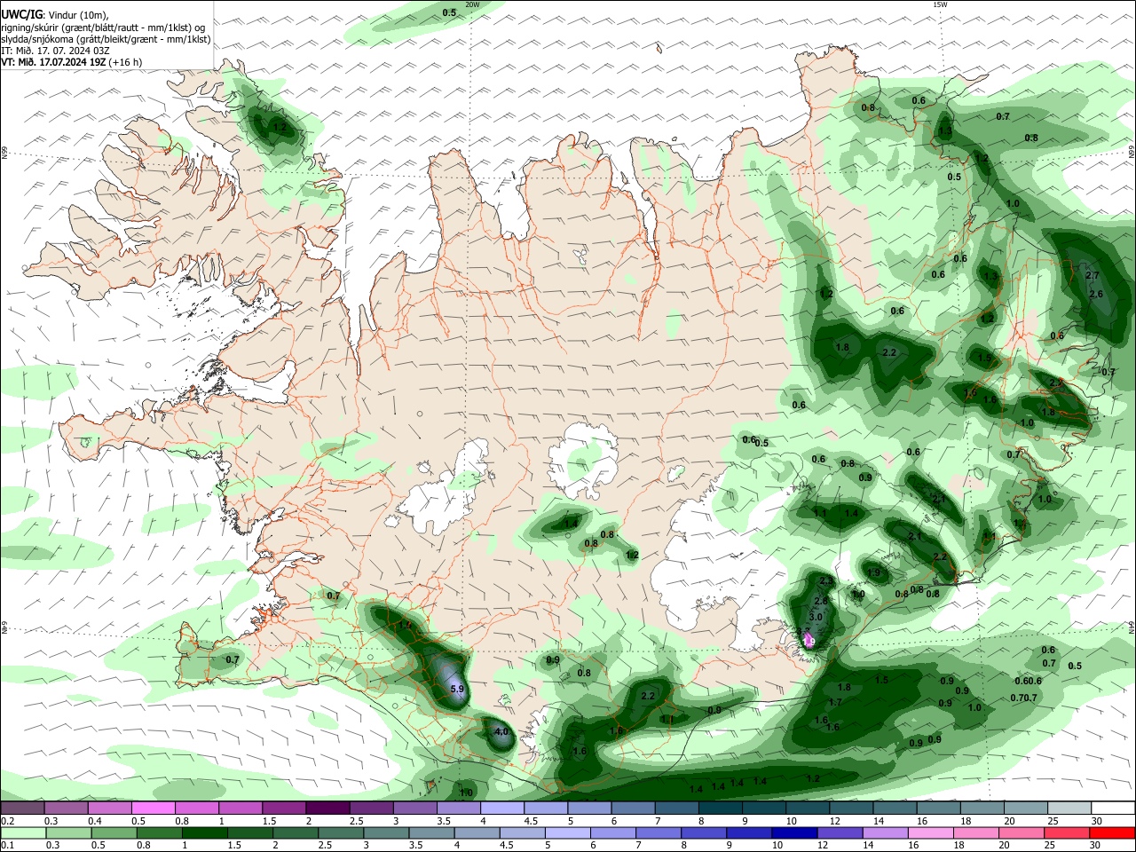Pick the pale gray swatch between 25 and 30 in upper legend

pyautogui.click(x=1070, y=809)
